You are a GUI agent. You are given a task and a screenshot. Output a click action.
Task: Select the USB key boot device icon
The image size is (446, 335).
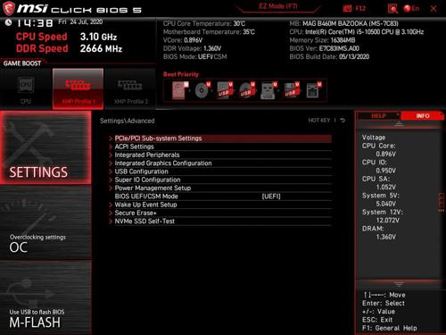click(268, 90)
